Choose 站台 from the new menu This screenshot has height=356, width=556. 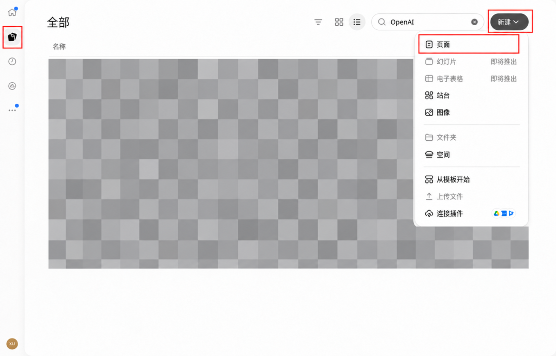(x=471, y=95)
